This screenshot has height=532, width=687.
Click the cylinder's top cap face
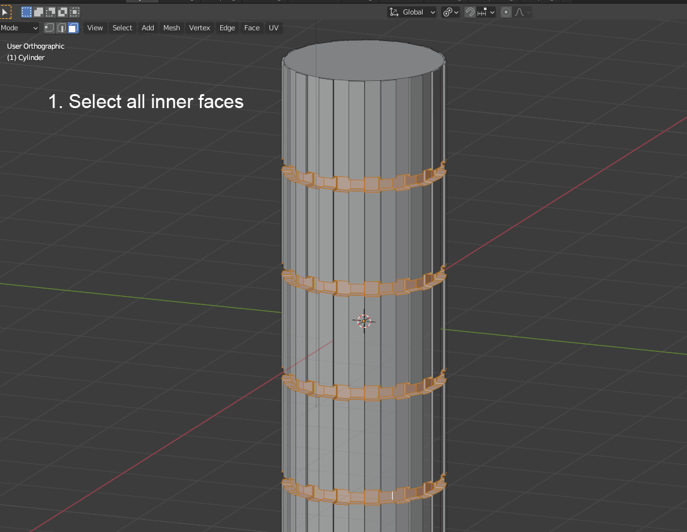coord(364,61)
